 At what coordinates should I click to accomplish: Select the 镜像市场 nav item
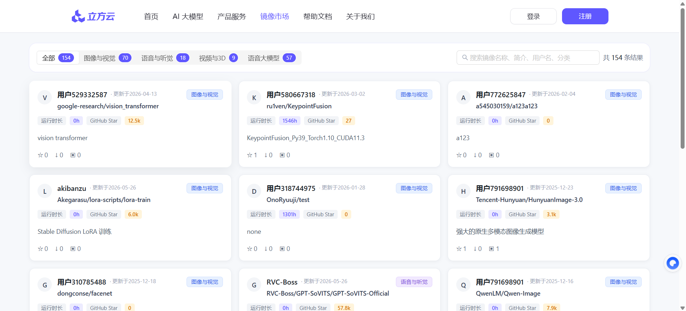click(x=274, y=16)
